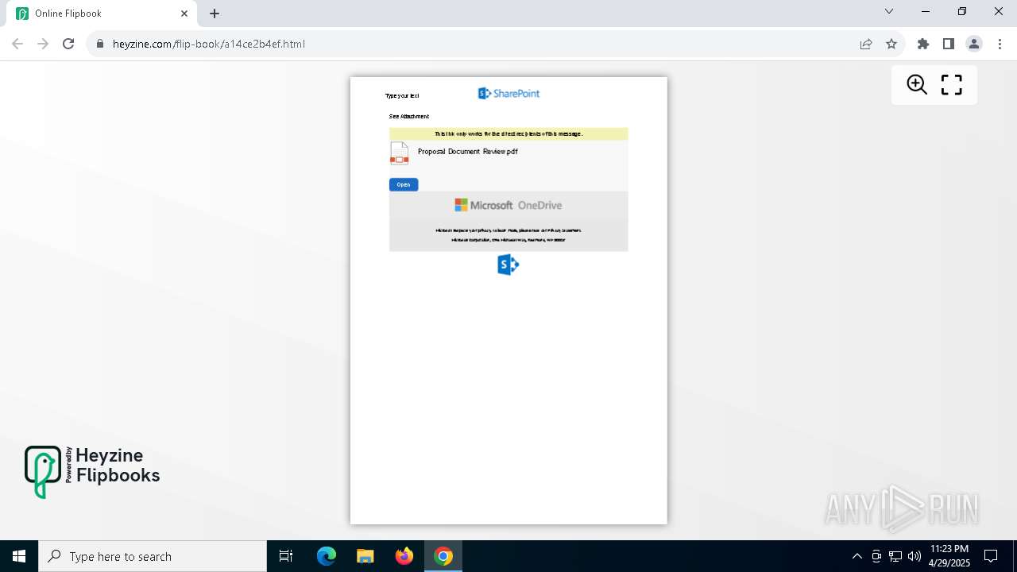1017x572 pixels.
Task: Launch Firefox from taskbar
Action: coord(404,556)
